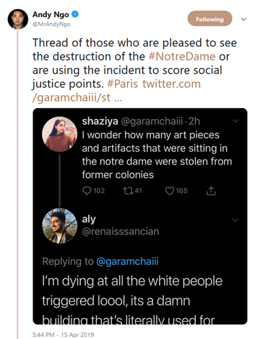The width and height of the screenshot is (255, 339).
Task: Expand the chevron on aly's reply
Action: (236, 220)
